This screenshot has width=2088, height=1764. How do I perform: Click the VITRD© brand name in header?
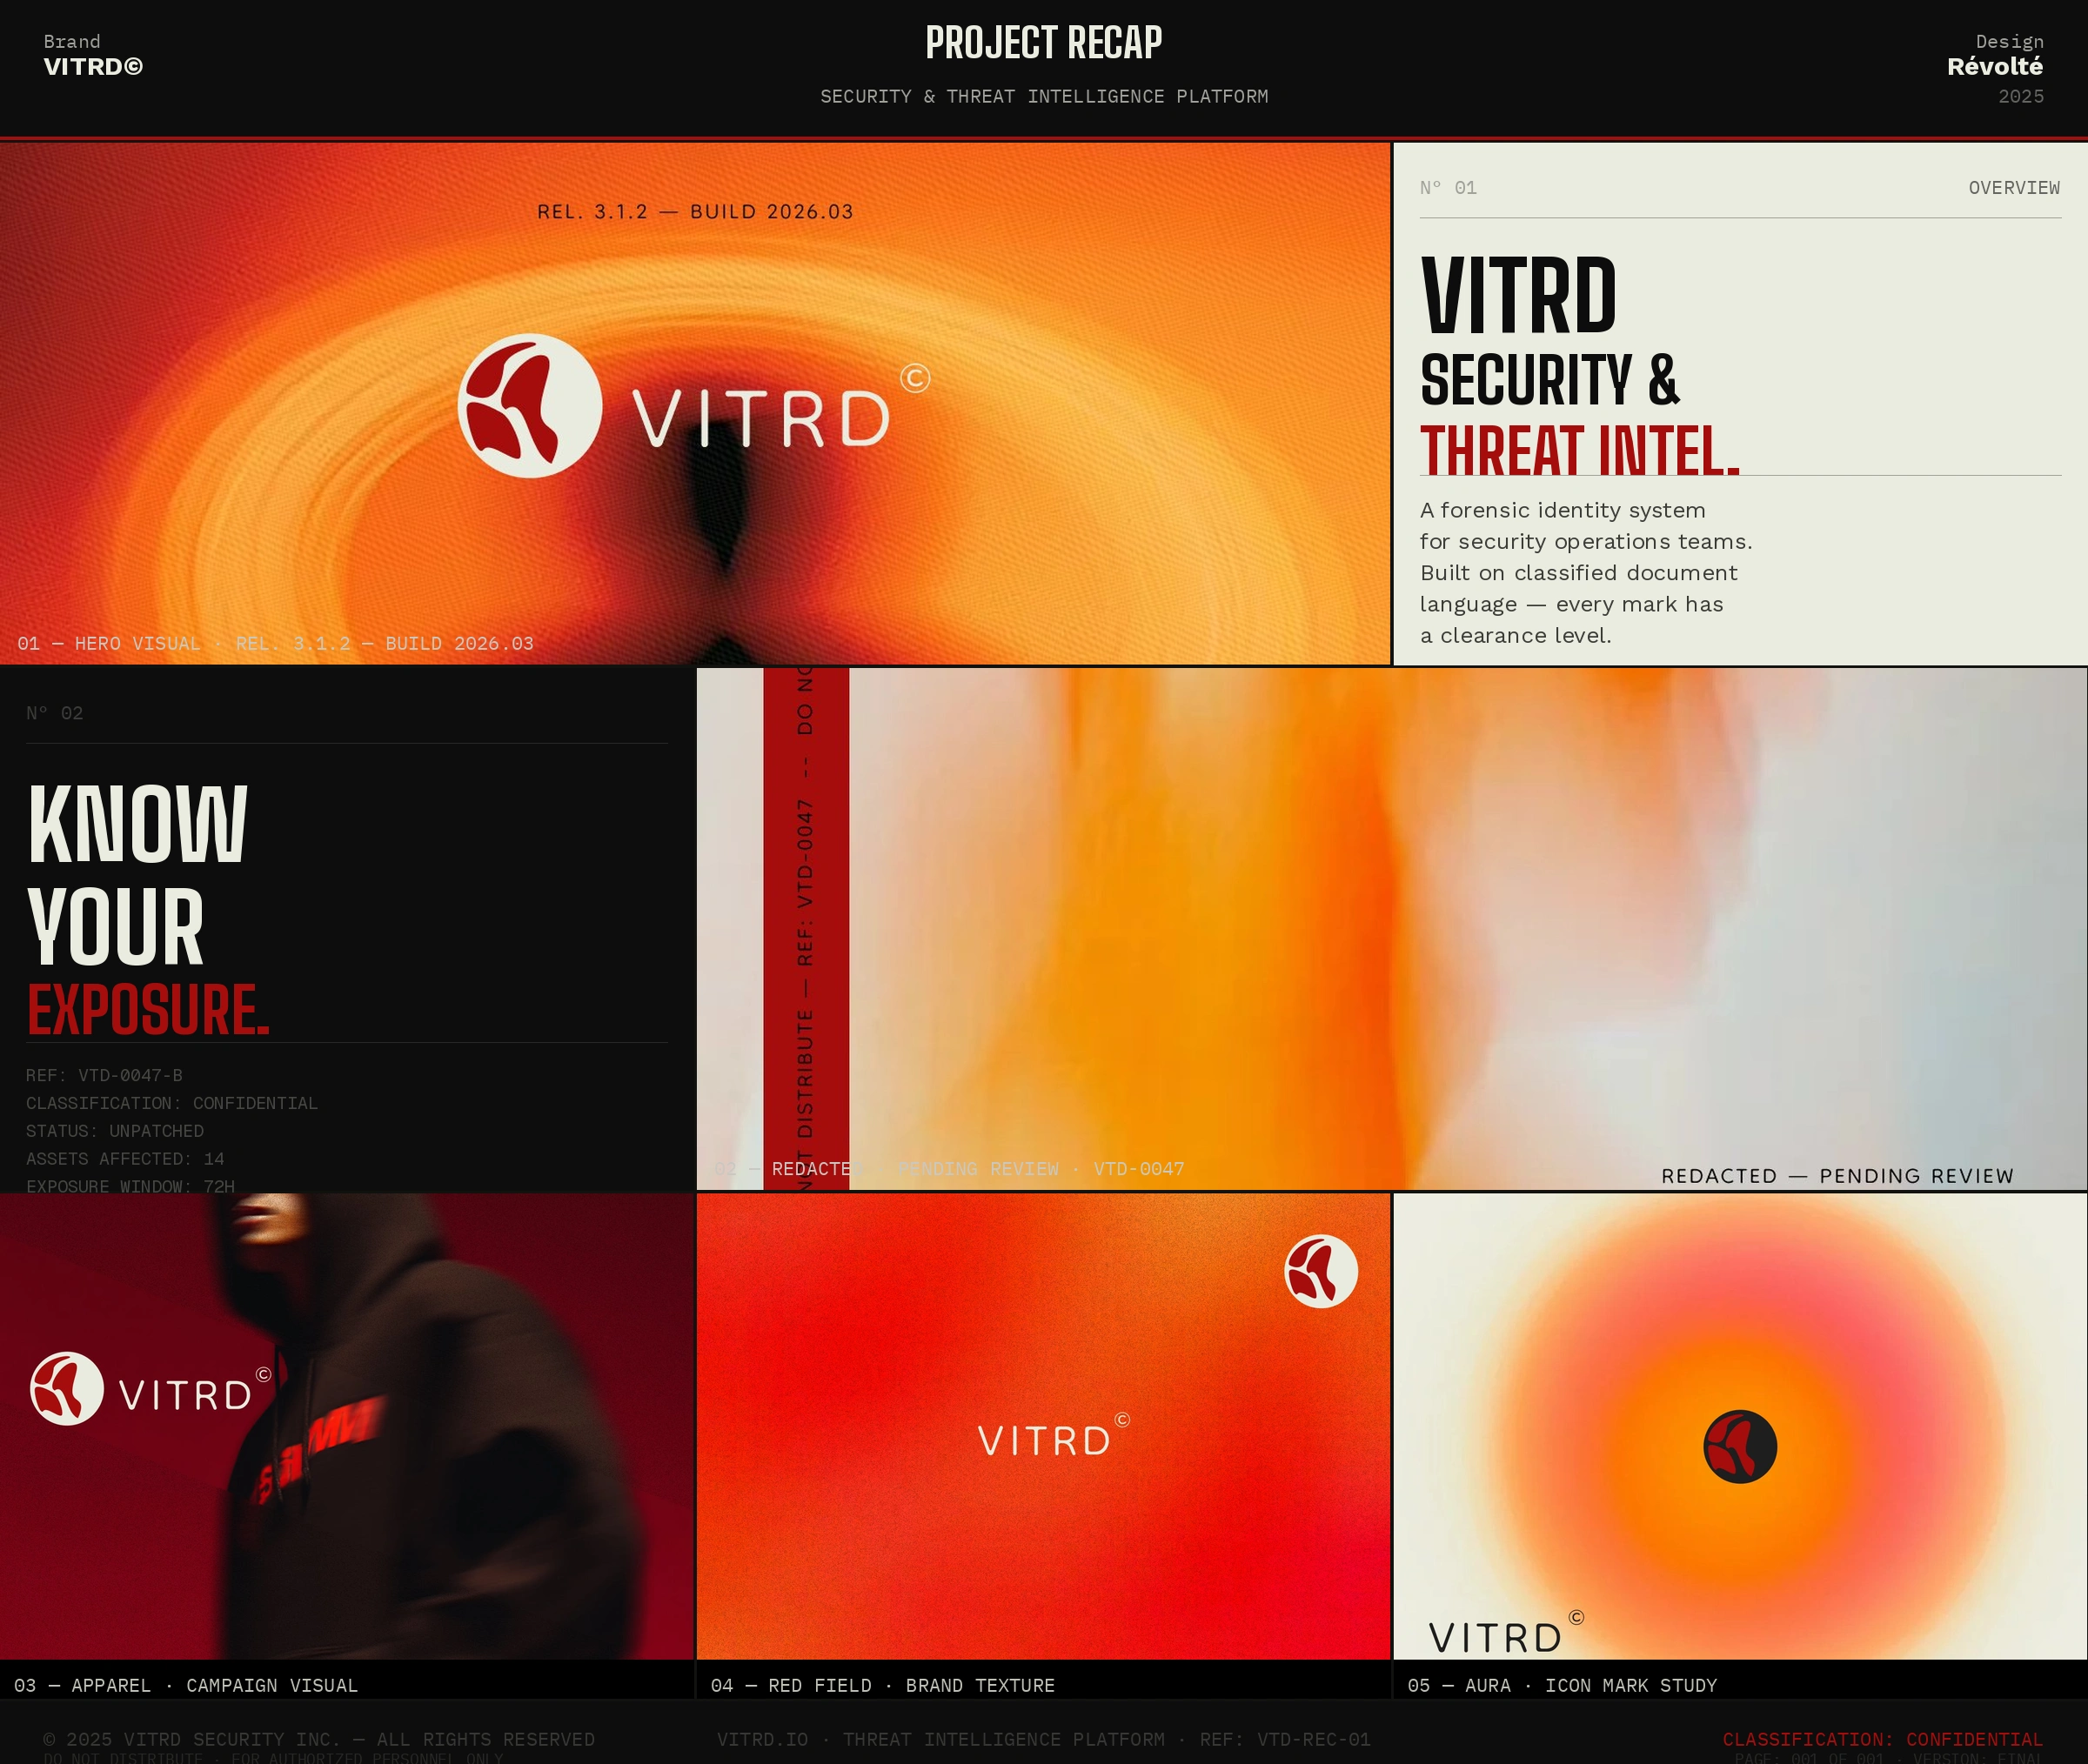pos(93,67)
